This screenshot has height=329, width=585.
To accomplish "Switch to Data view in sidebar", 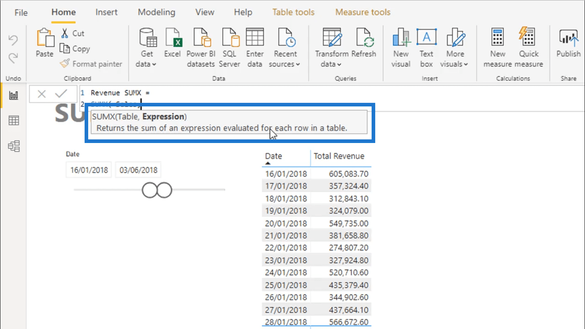I will coord(14,121).
